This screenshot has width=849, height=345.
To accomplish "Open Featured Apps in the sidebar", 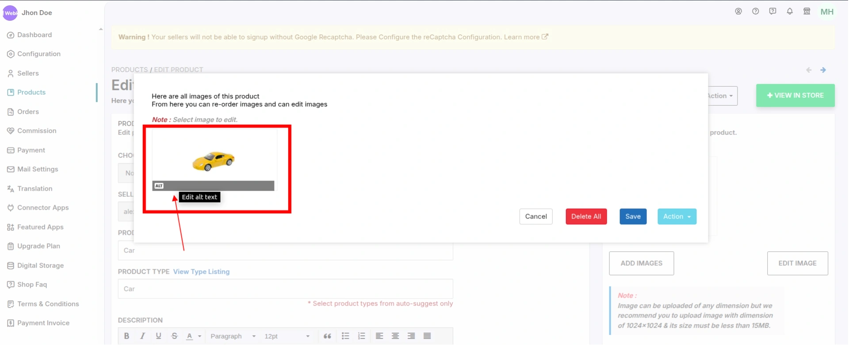I will click(35, 227).
